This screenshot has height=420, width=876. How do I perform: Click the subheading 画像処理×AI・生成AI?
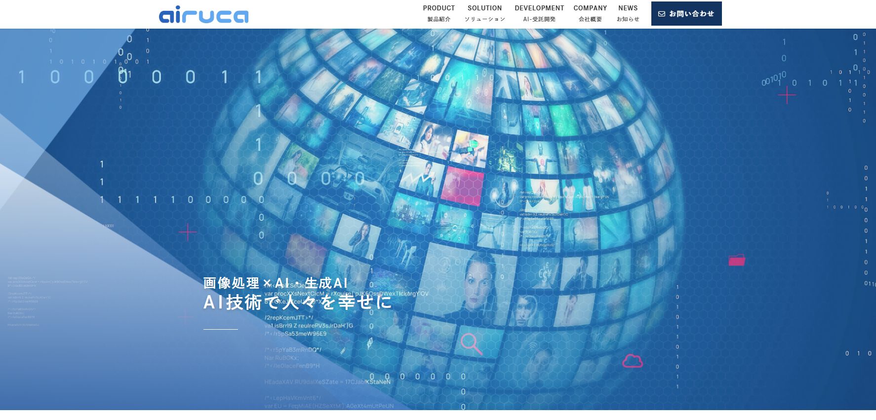pyautogui.click(x=276, y=283)
